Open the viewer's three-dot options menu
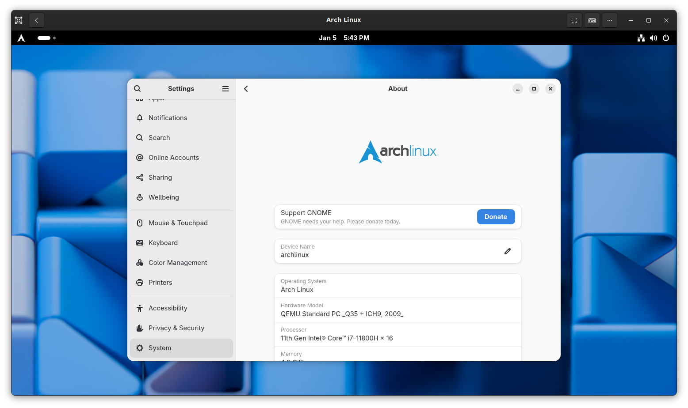 coord(610,20)
